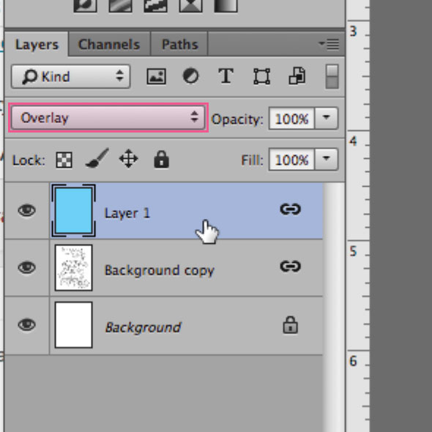Screen dimensions: 432x432
Task: Click link icon on Background copy
Action: point(291,267)
